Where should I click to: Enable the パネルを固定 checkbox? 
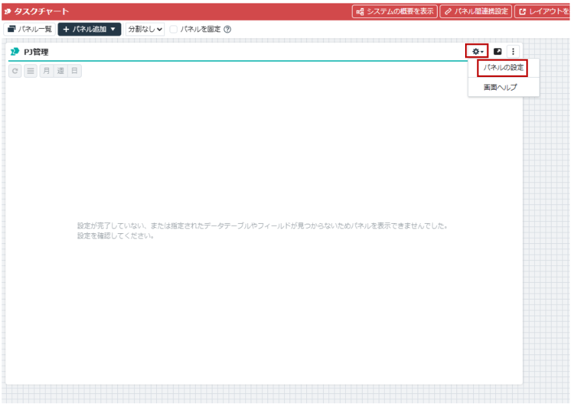point(174,29)
